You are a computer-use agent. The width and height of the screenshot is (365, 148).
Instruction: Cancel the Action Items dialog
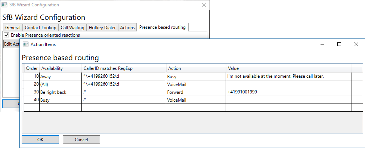[81, 140]
